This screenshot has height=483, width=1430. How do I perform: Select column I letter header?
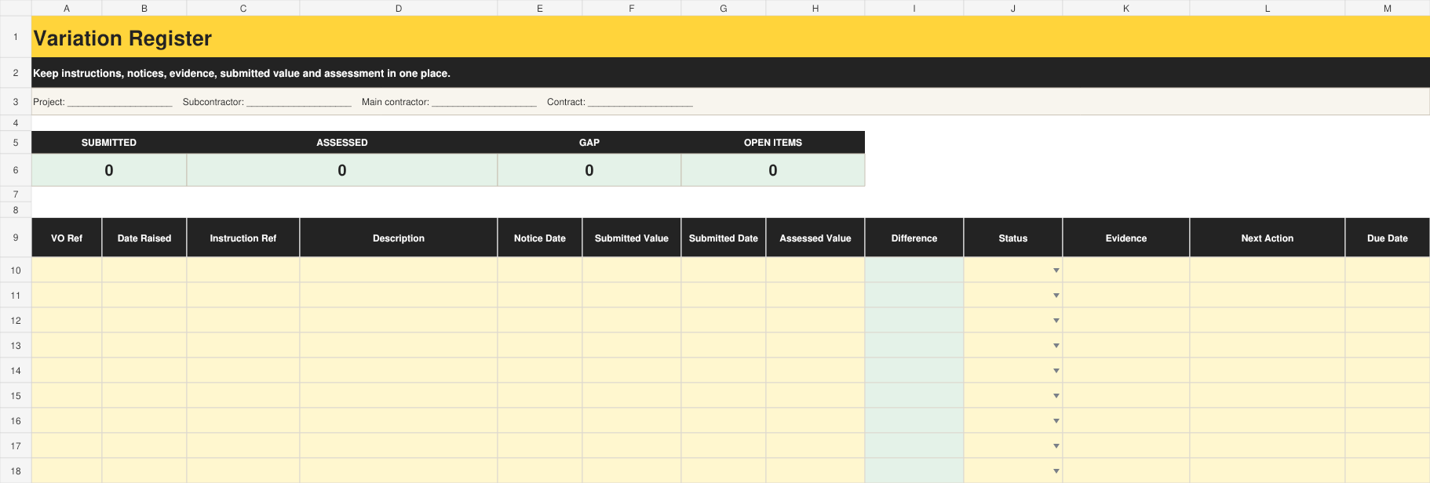tap(914, 8)
